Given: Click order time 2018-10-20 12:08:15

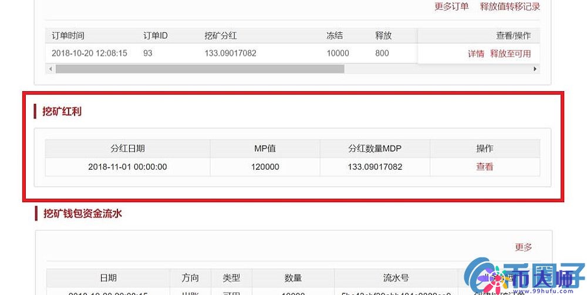Looking at the screenshot, I should [x=89, y=53].
